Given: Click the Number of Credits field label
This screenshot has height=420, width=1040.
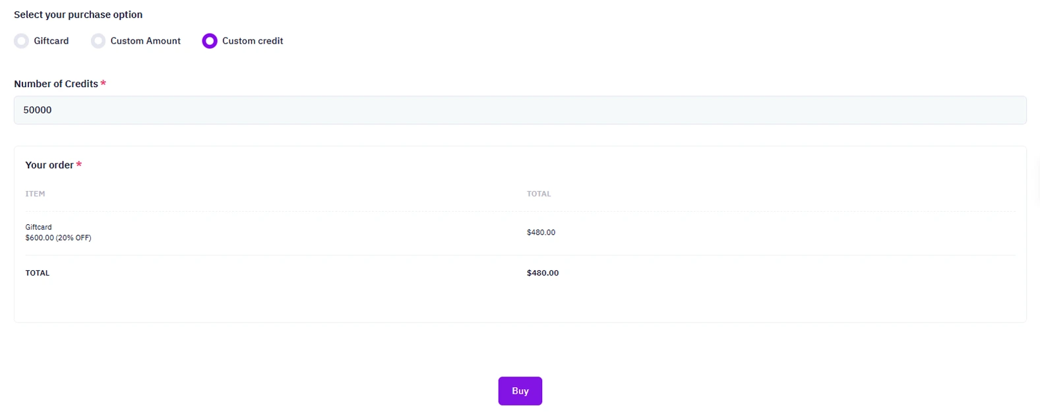Looking at the screenshot, I should click(x=56, y=84).
